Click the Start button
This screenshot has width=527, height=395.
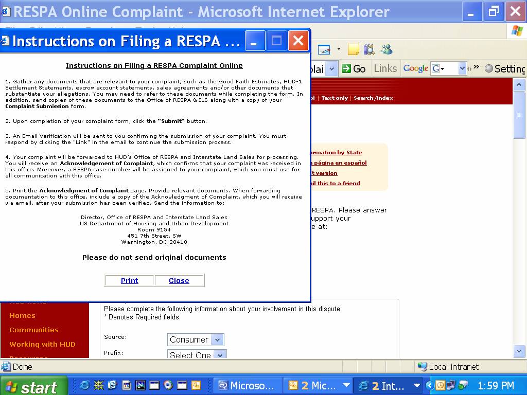pyautogui.click(x=33, y=386)
